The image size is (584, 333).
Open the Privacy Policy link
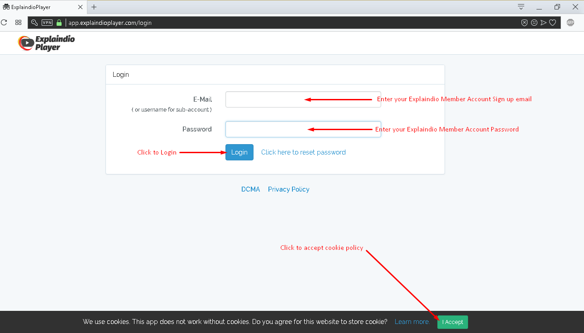pyautogui.click(x=289, y=189)
